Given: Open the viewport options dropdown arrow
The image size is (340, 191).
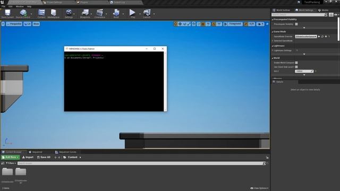Looking at the screenshot, I should [x=3, y=24].
